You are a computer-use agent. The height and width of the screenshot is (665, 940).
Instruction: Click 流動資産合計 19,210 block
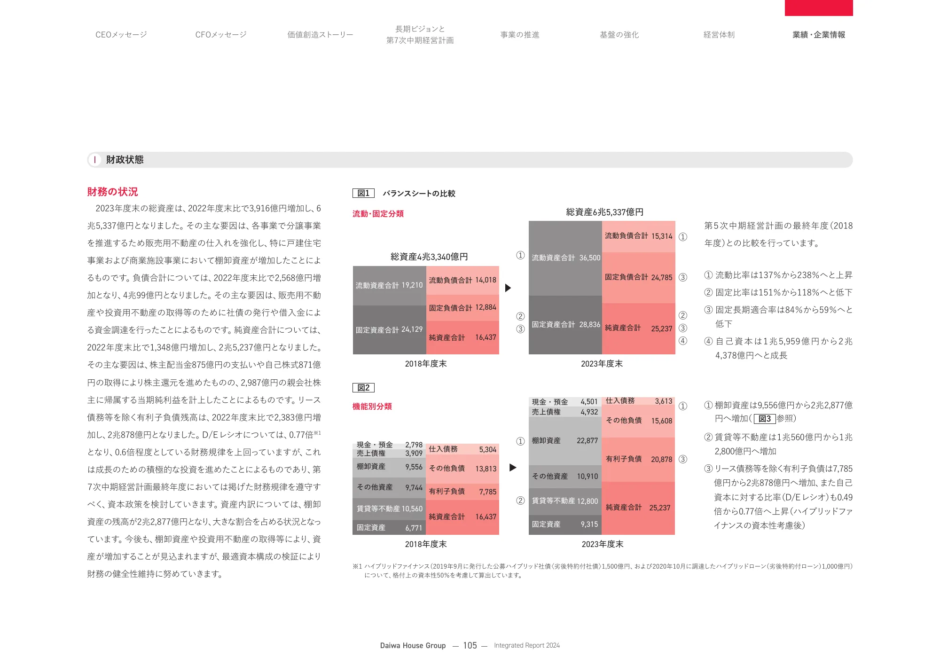point(389,286)
